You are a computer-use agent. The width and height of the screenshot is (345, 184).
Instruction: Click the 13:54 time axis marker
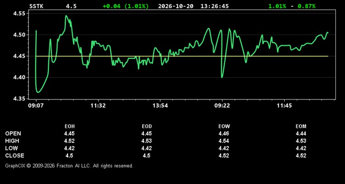point(160,106)
